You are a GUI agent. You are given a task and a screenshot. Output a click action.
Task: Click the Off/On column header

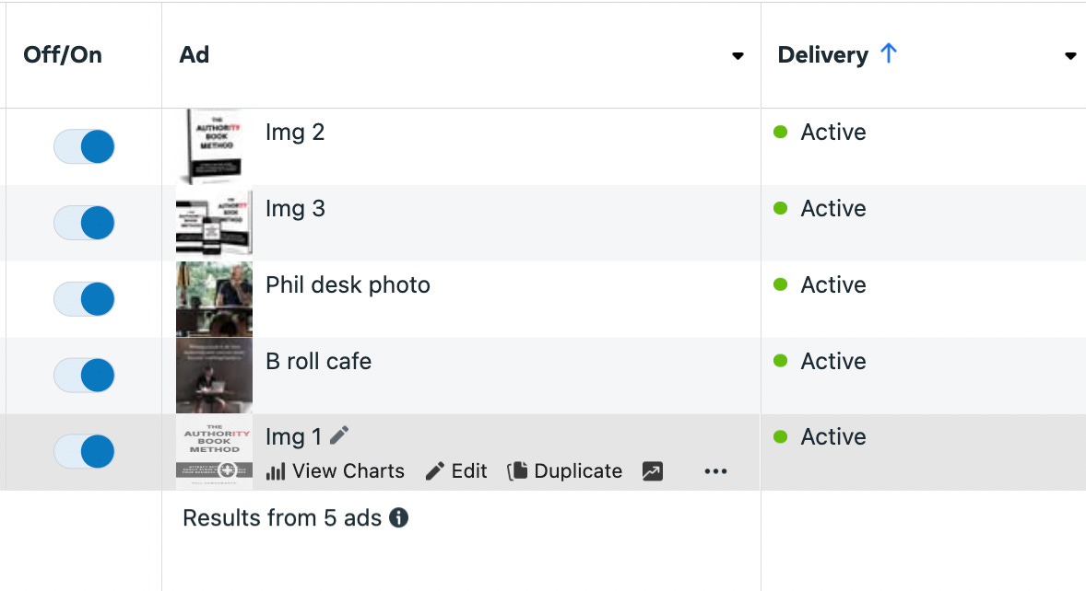63,55
